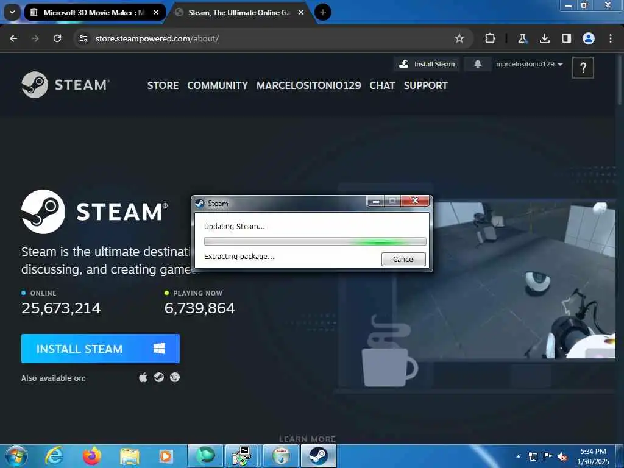Open Windows Media Player on taskbar
This screenshot has width=624, height=468.
pyautogui.click(x=166, y=456)
